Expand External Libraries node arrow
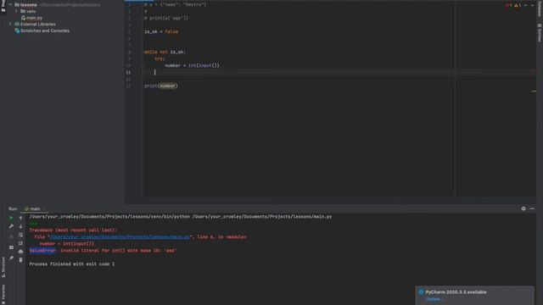The height and width of the screenshot is (305, 543). [10, 25]
